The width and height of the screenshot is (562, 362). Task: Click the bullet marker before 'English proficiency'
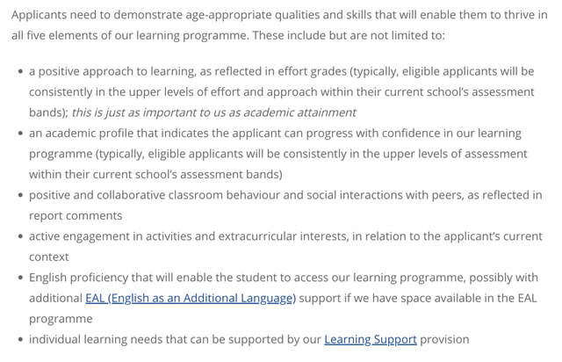coord(20,278)
